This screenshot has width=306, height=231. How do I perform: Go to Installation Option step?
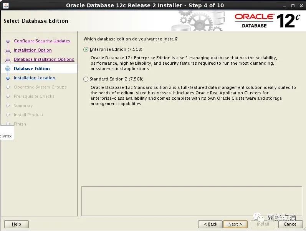click(x=33, y=50)
